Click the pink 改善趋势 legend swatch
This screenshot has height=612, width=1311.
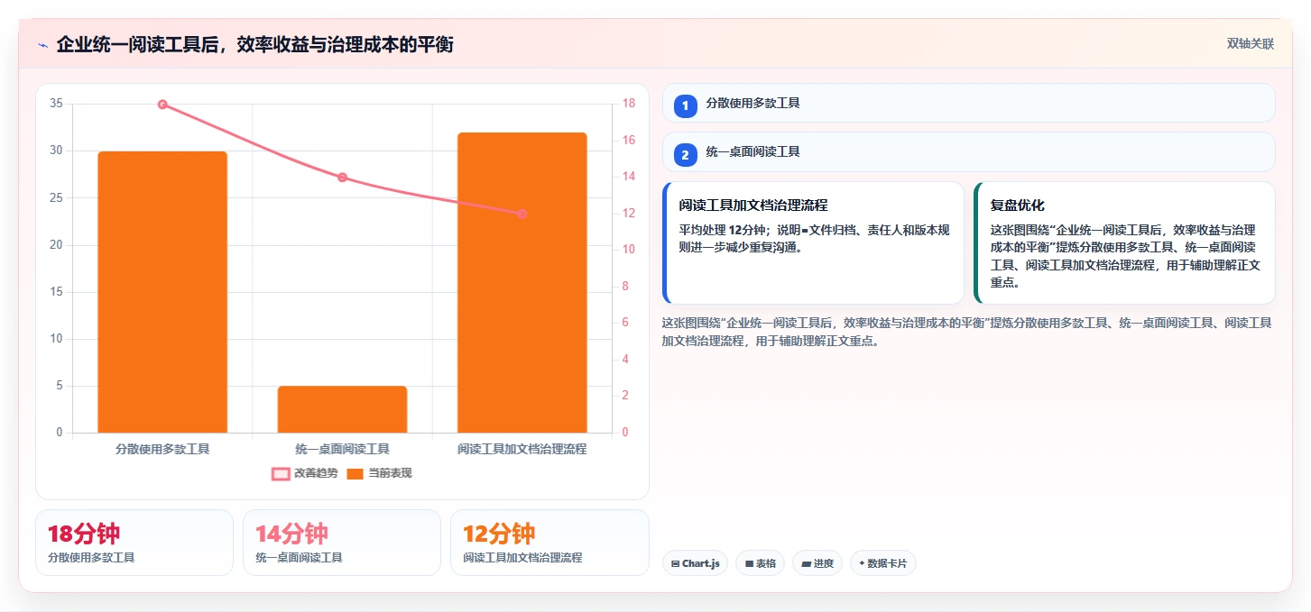(281, 473)
